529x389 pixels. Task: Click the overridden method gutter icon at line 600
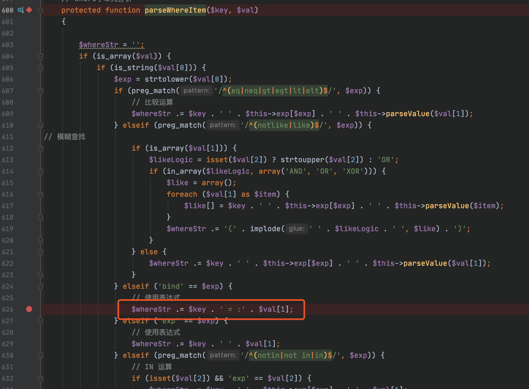click(21, 10)
